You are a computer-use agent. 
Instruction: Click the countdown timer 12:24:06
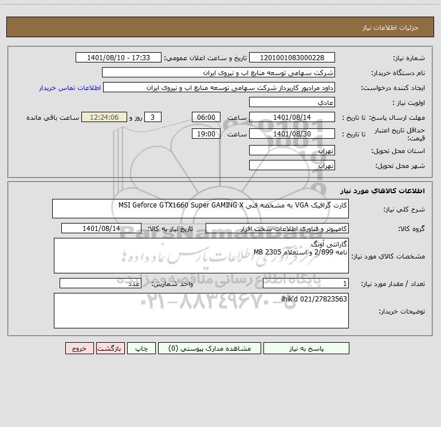click(104, 117)
